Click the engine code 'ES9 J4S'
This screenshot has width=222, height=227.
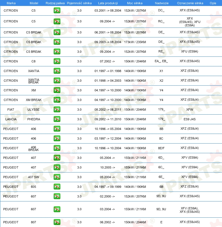coord(190,119)
